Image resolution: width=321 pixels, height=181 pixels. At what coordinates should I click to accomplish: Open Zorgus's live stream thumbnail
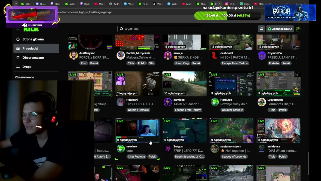click(x=185, y=131)
